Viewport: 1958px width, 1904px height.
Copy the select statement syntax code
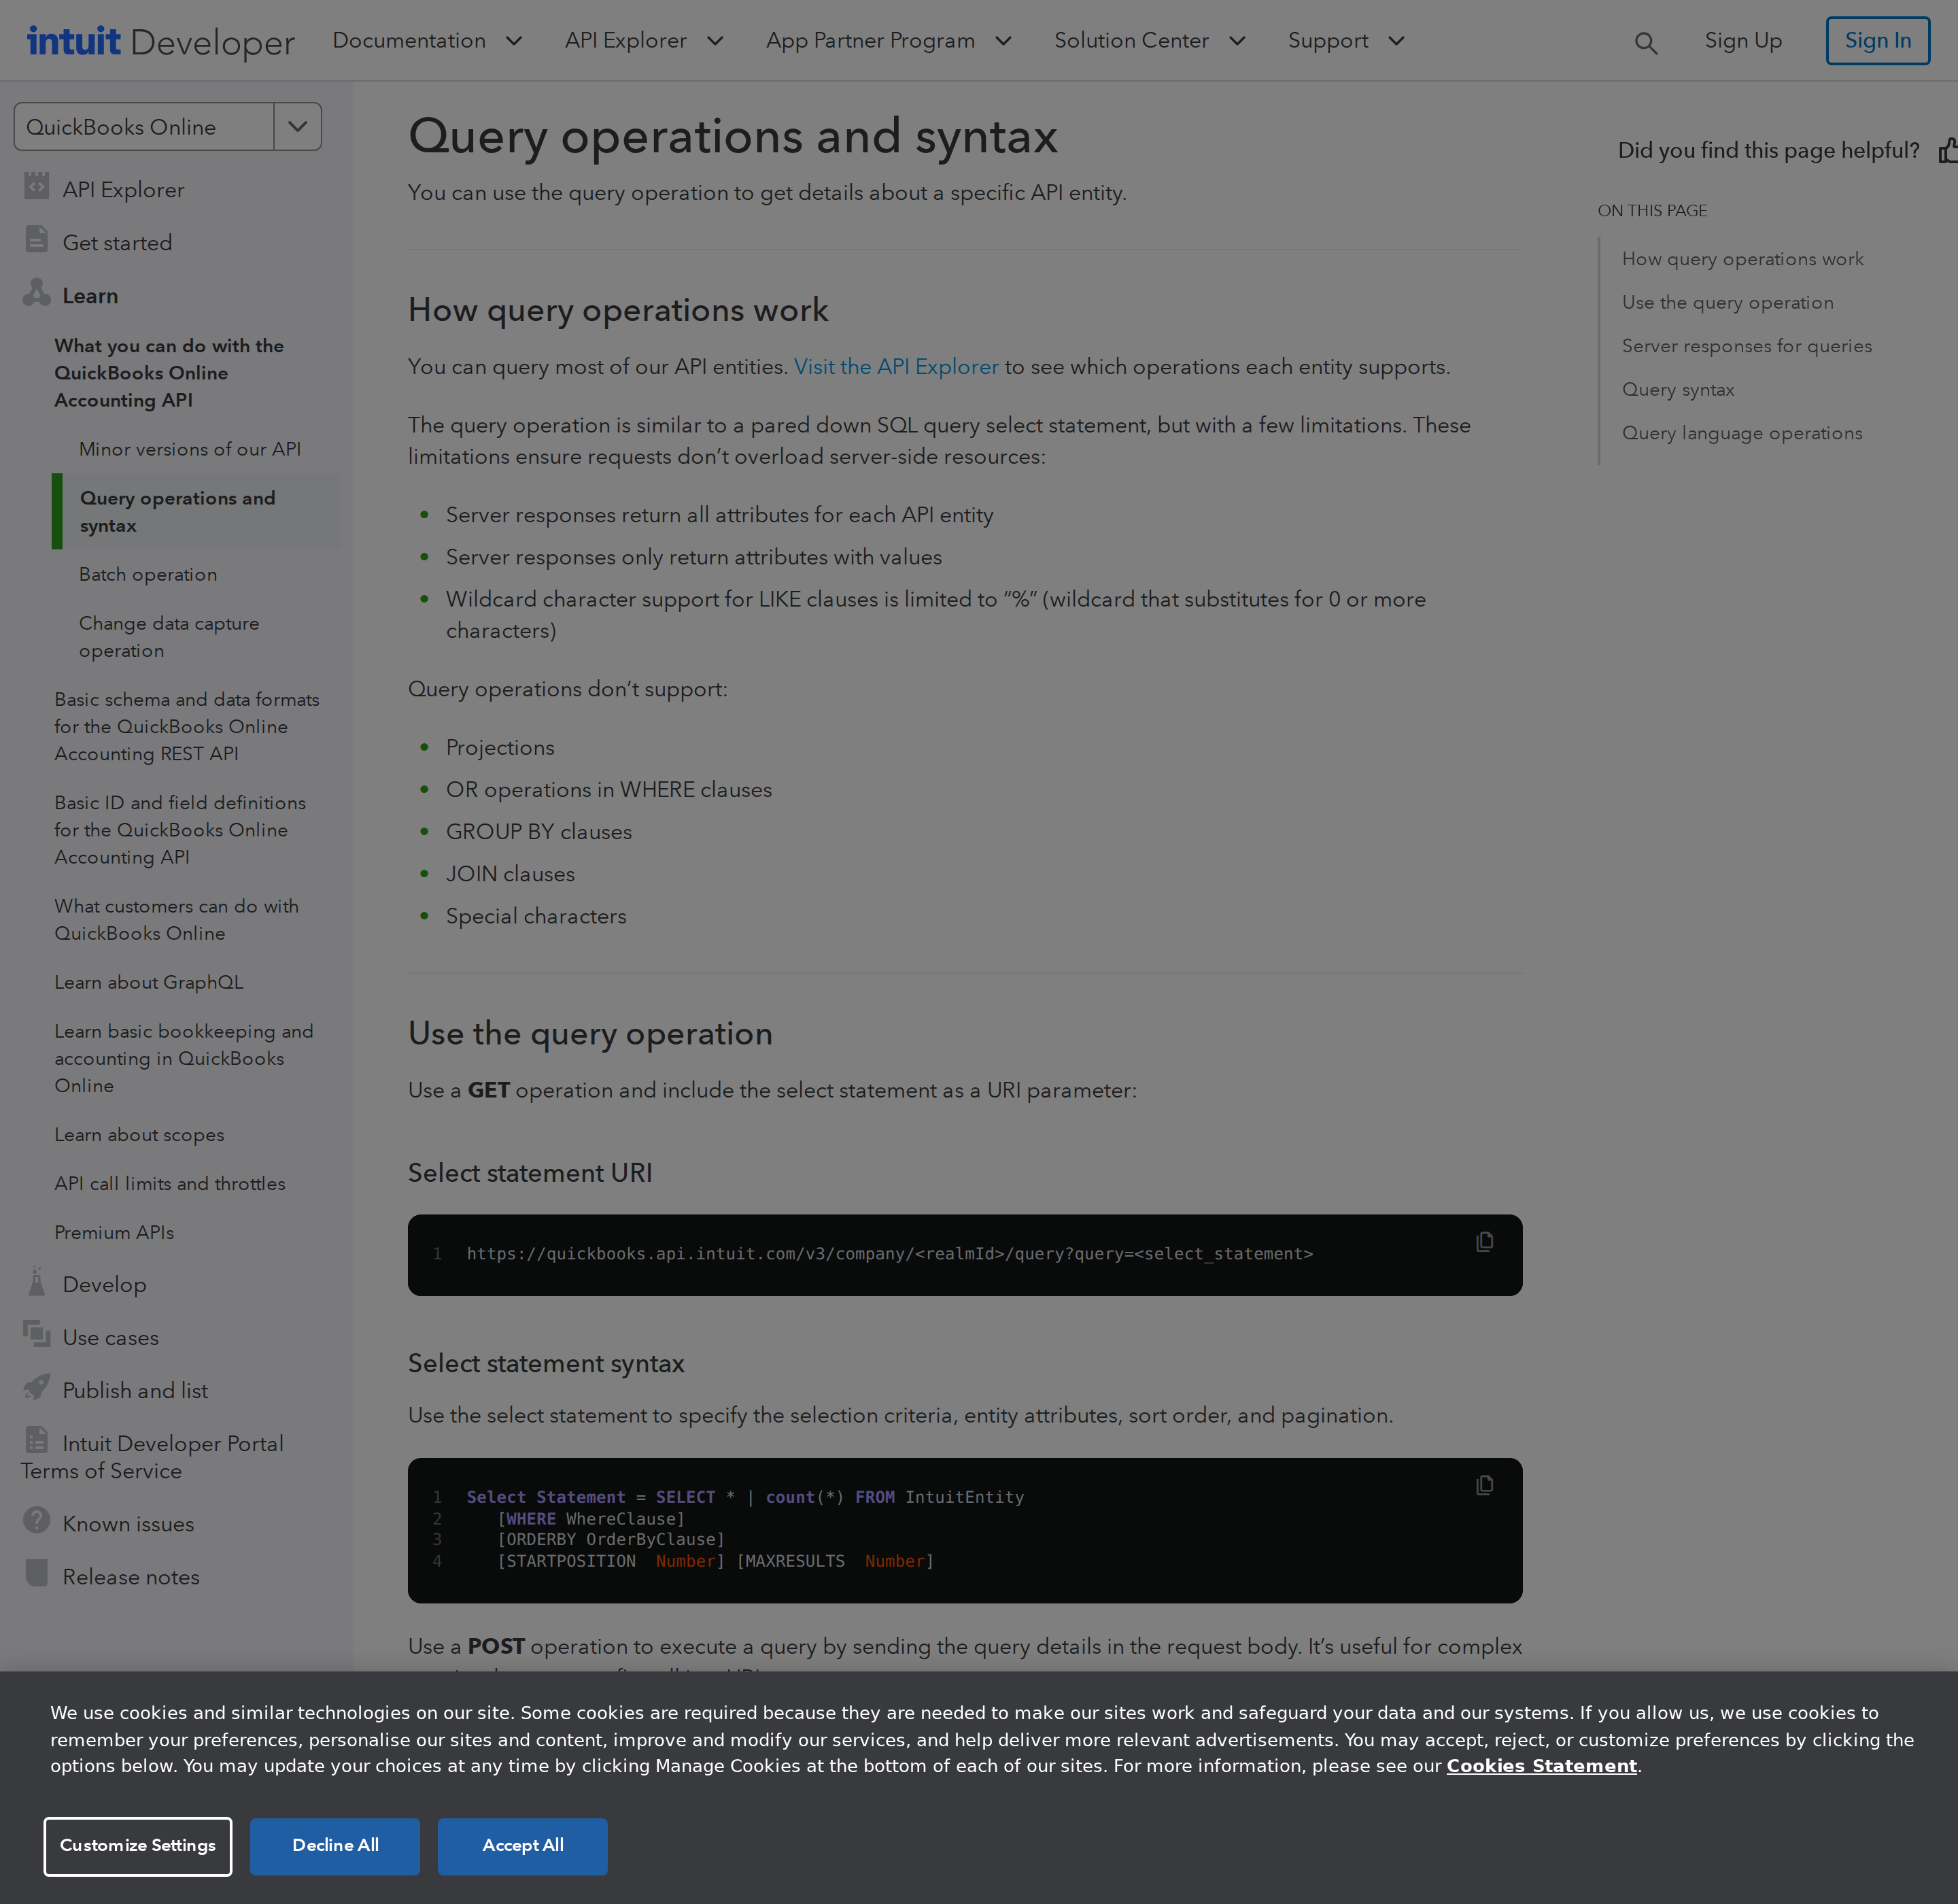coord(1484,1485)
